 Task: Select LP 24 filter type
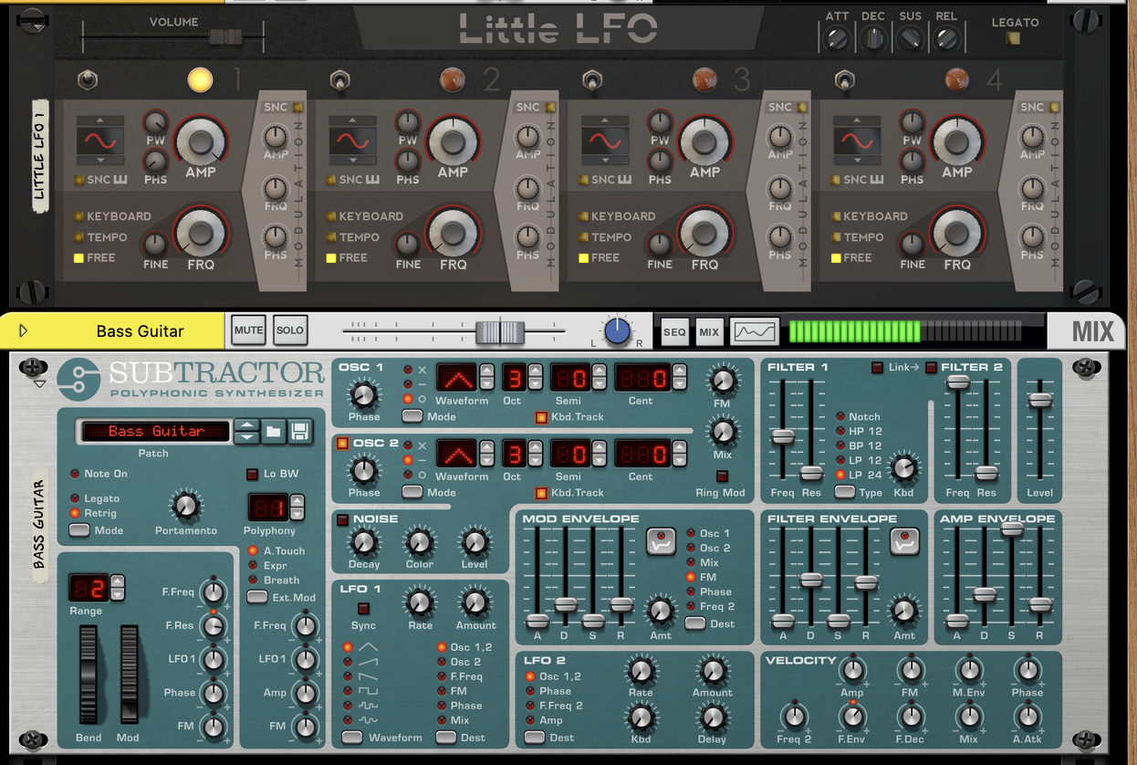(x=840, y=475)
